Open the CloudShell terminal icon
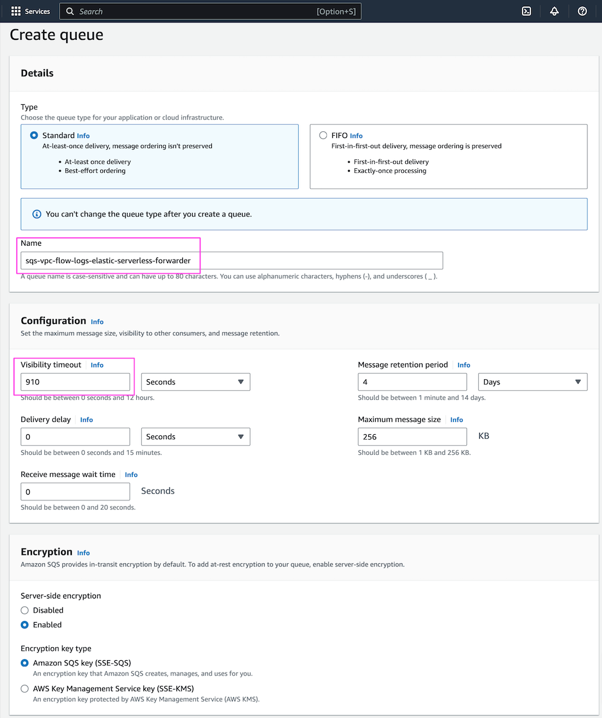Image resolution: width=602 pixels, height=718 pixels. tap(526, 11)
